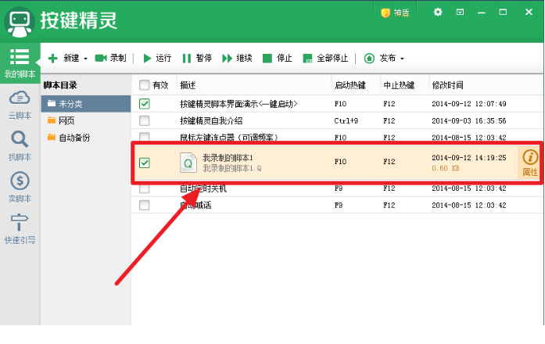Open the 云脚本 cloud script sidebar icon

coord(20,99)
